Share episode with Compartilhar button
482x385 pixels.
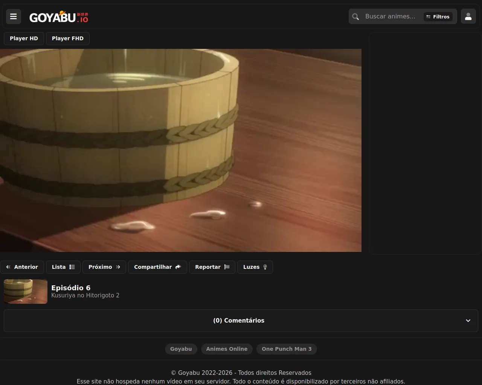click(x=157, y=267)
